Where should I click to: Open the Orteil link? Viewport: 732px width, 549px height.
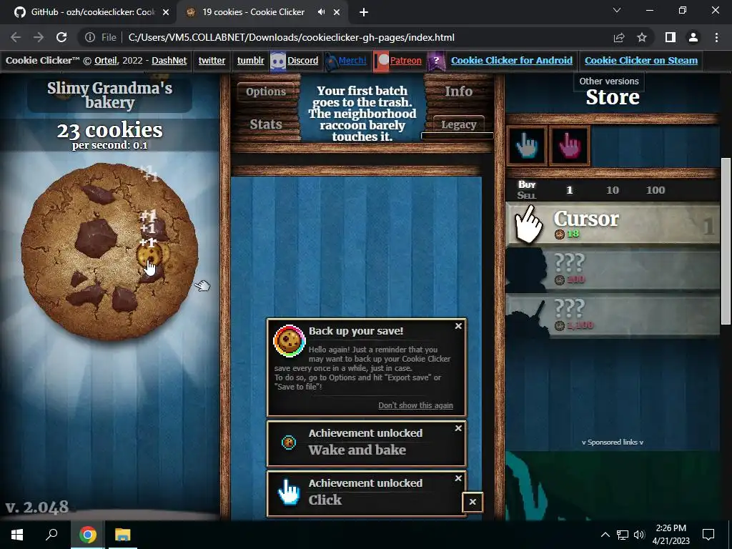pos(106,60)
